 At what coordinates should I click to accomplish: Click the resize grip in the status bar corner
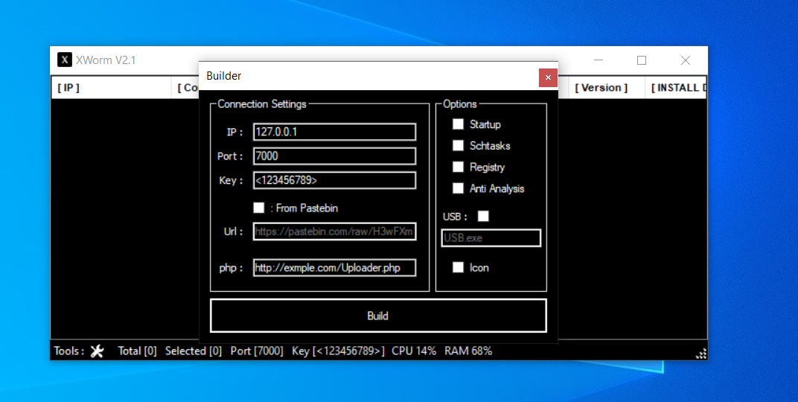[700, 354]
